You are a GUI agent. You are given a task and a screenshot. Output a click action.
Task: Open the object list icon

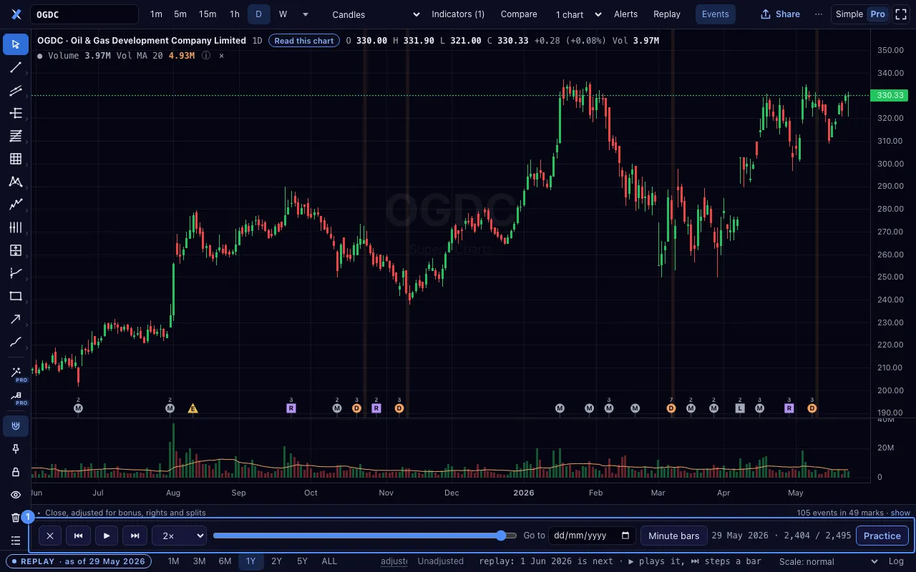click(x=16, y=541)
